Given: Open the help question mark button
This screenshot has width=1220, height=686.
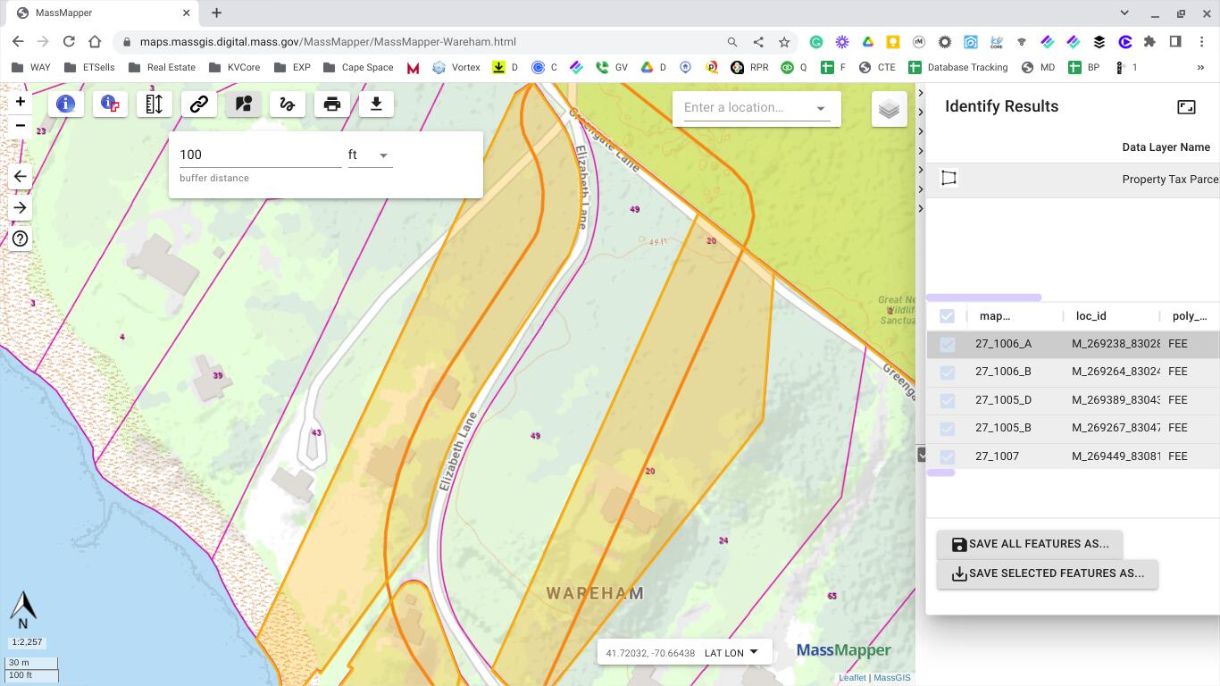Looking at the screenshot, I should tap(20, 238).
